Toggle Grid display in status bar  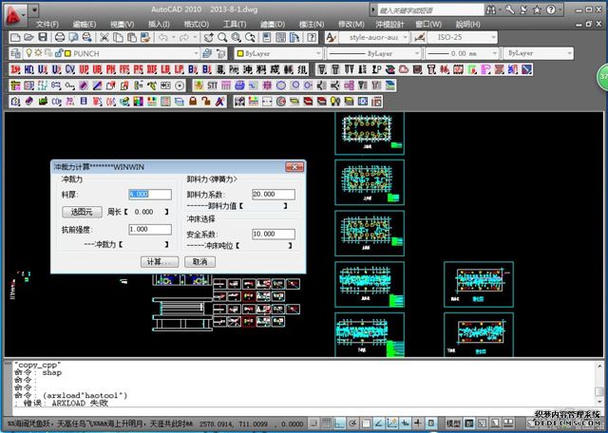[x=327, y=424]
